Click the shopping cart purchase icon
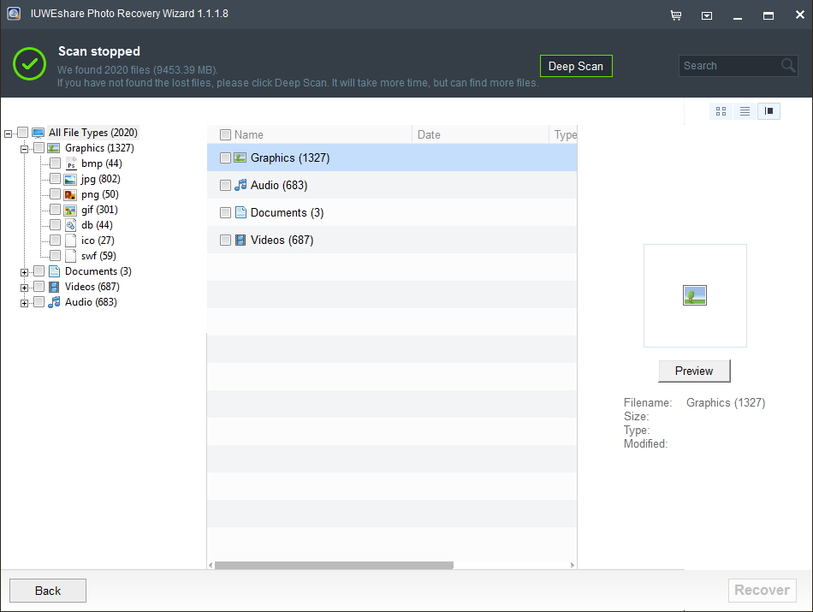The width and height of the screenshot is (813, 612). tap(675, 15)
